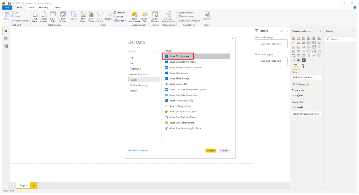The height and width of the screenshot is (195, 359).
Task: Select the R script visual icon
Action: point(309,55)
